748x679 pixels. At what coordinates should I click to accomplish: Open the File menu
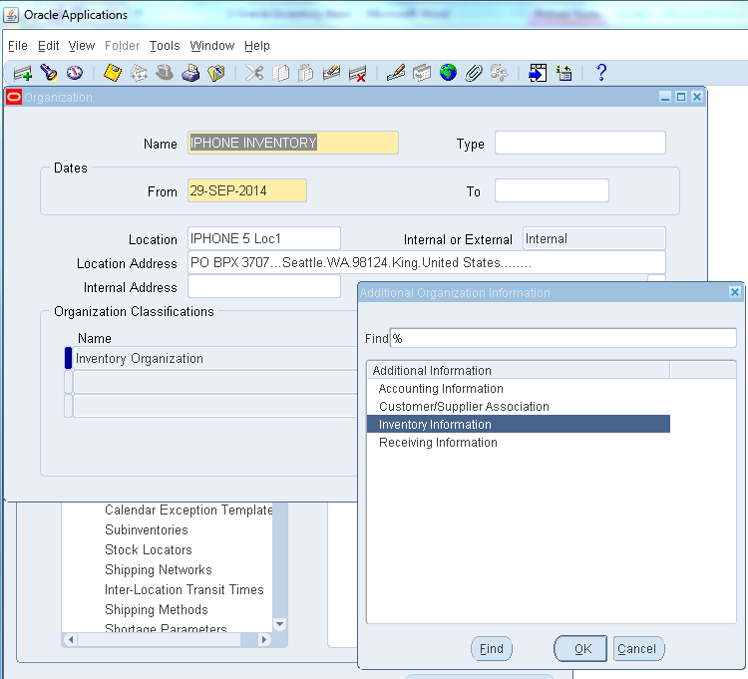click(x=18, y=46)
